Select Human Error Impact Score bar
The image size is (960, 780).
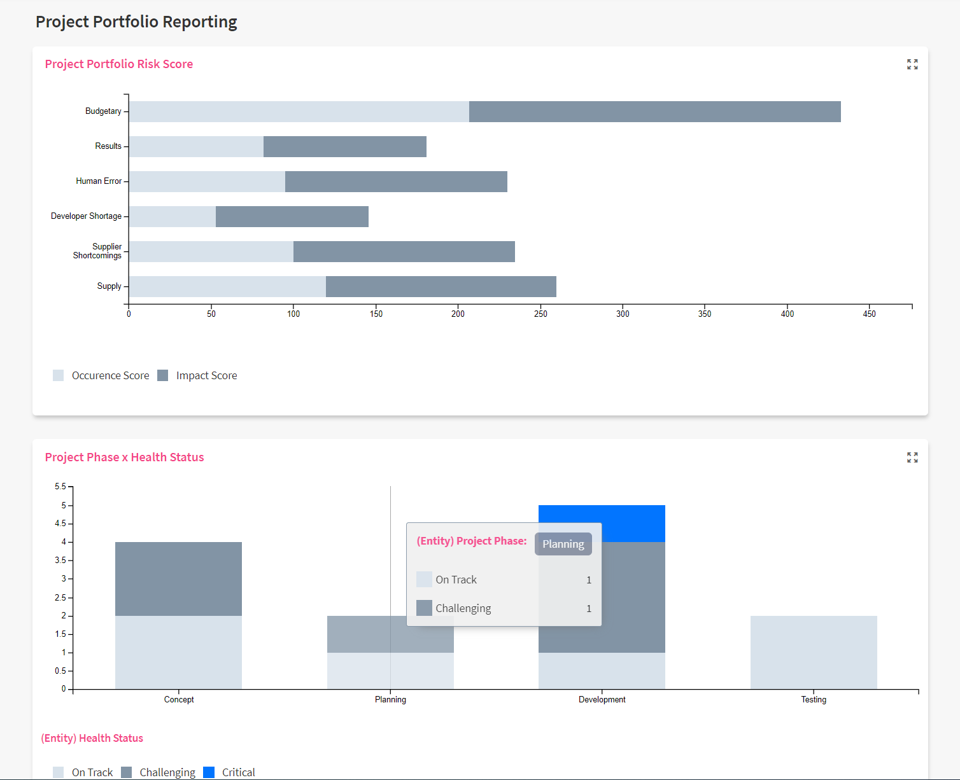[x=396, y=181]
